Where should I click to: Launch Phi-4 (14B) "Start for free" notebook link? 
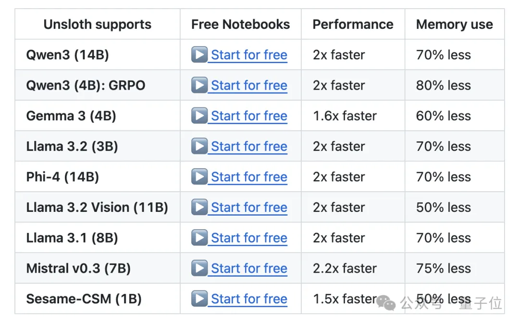249,177
